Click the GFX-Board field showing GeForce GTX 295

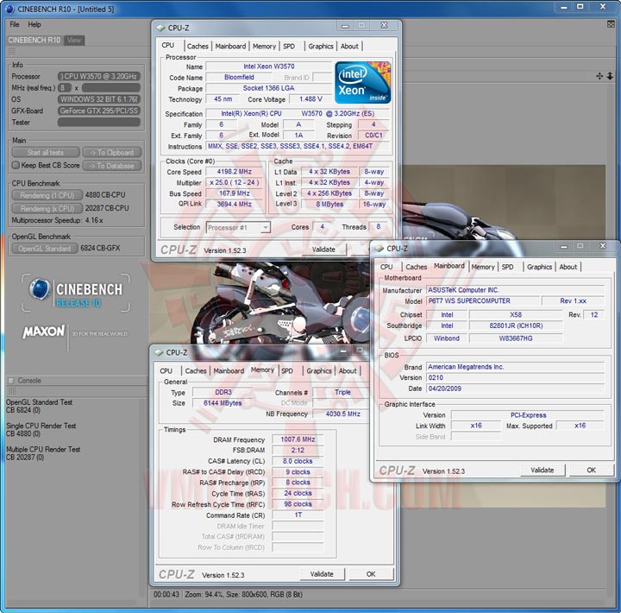point(99,111)
